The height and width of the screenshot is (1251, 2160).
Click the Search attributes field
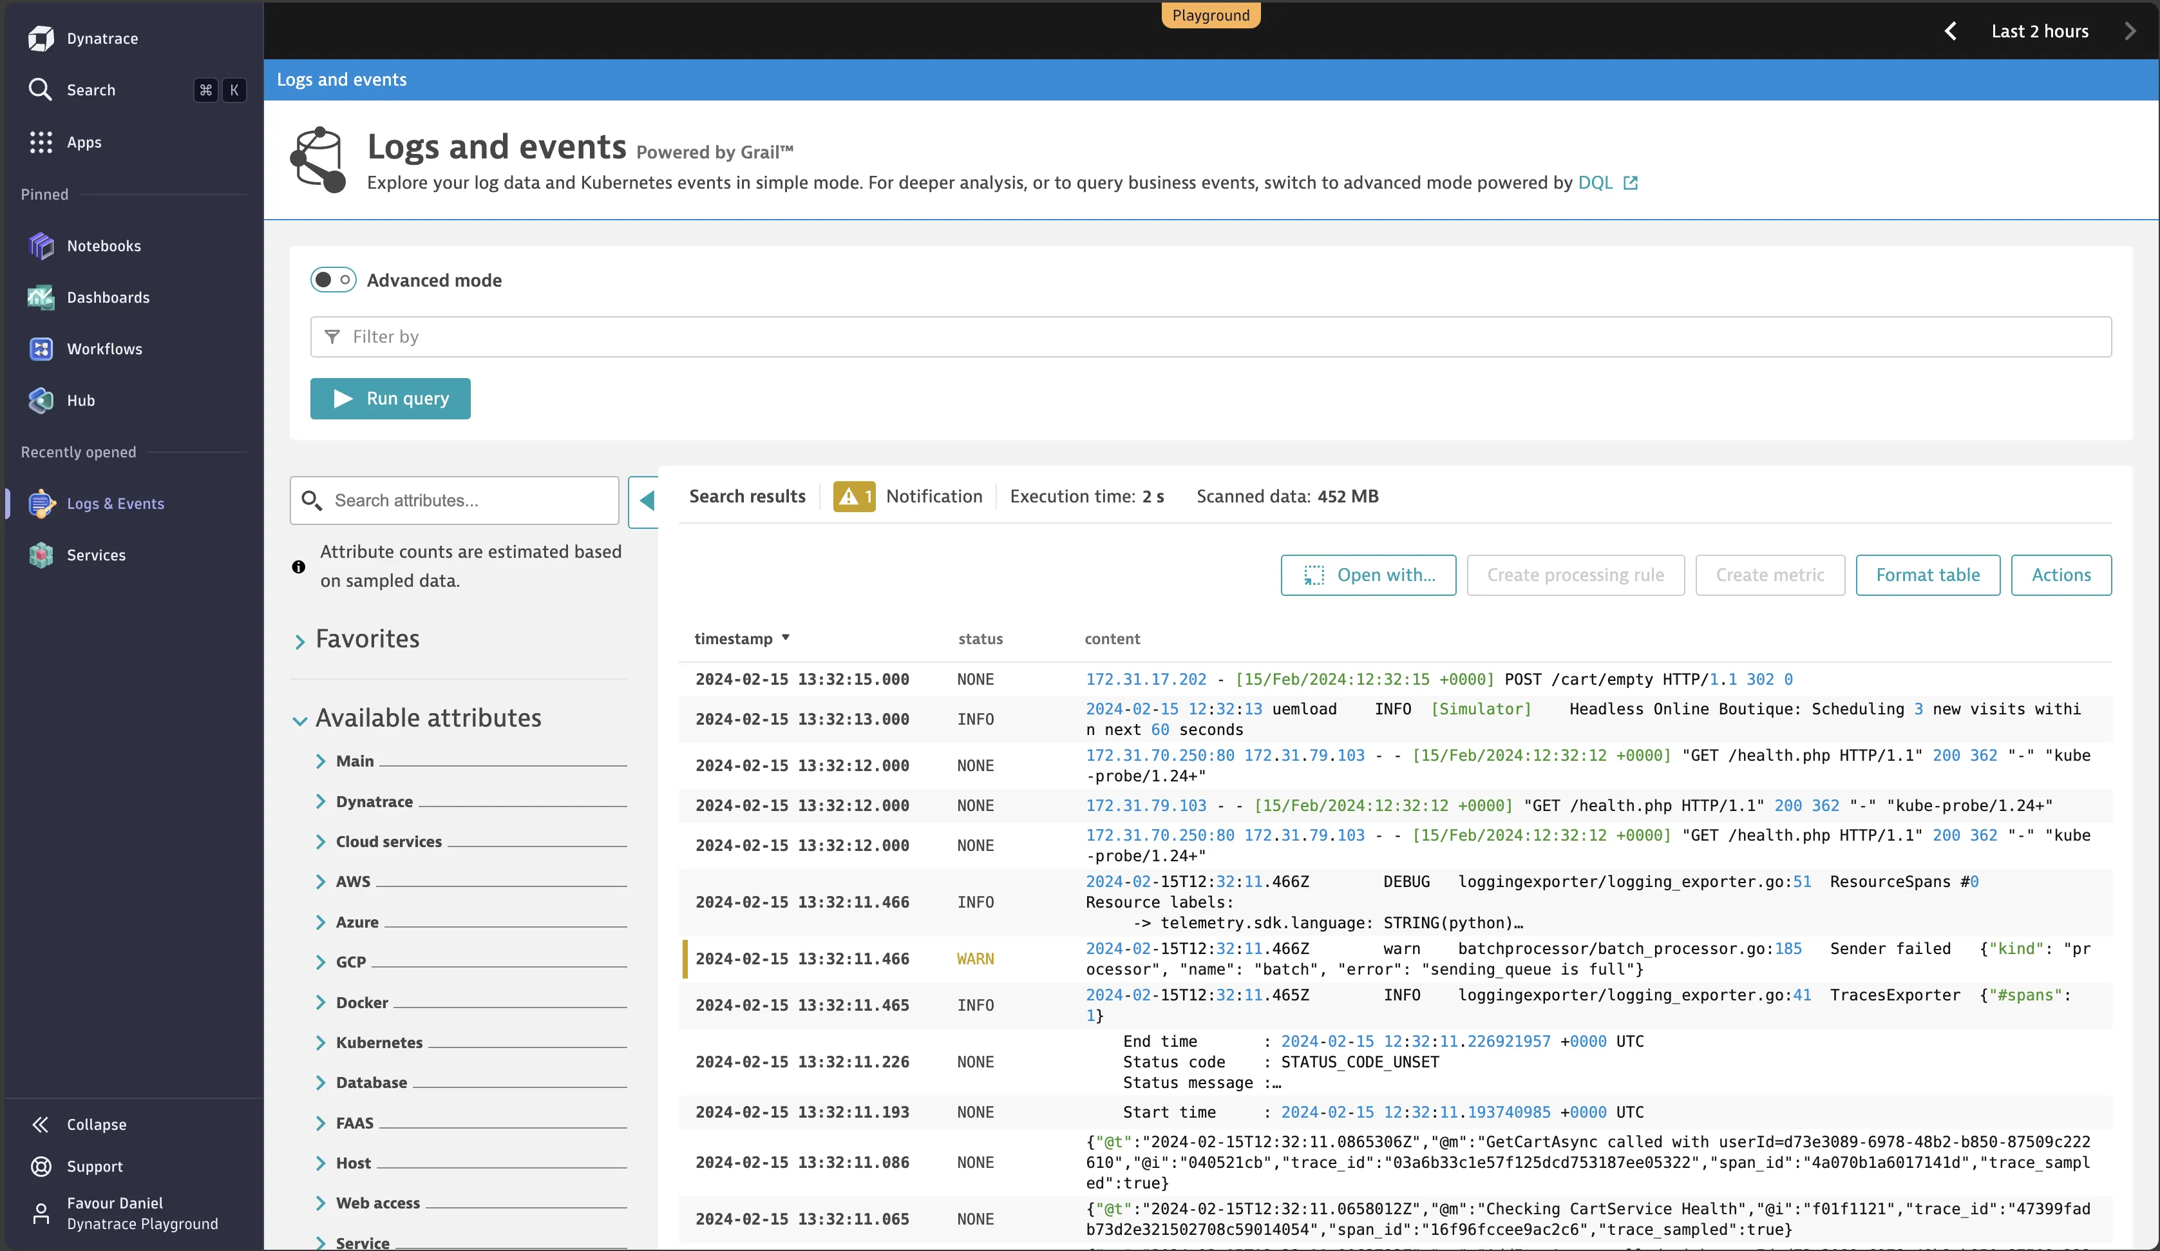[454, 501]
